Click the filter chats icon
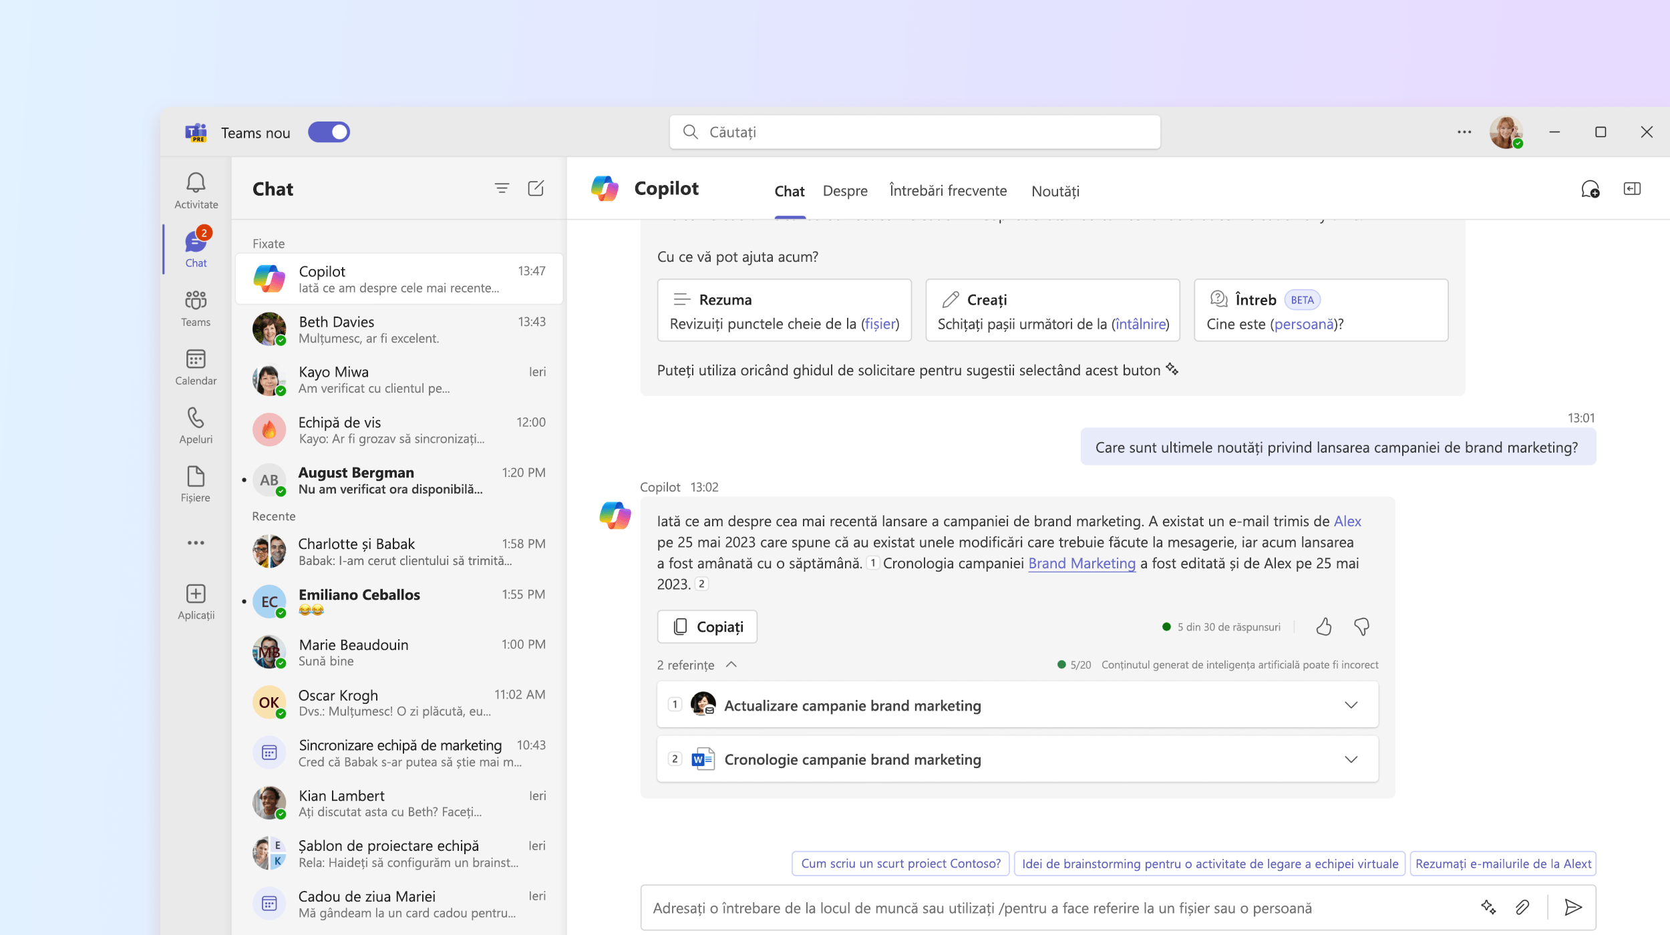 (501, 188)
